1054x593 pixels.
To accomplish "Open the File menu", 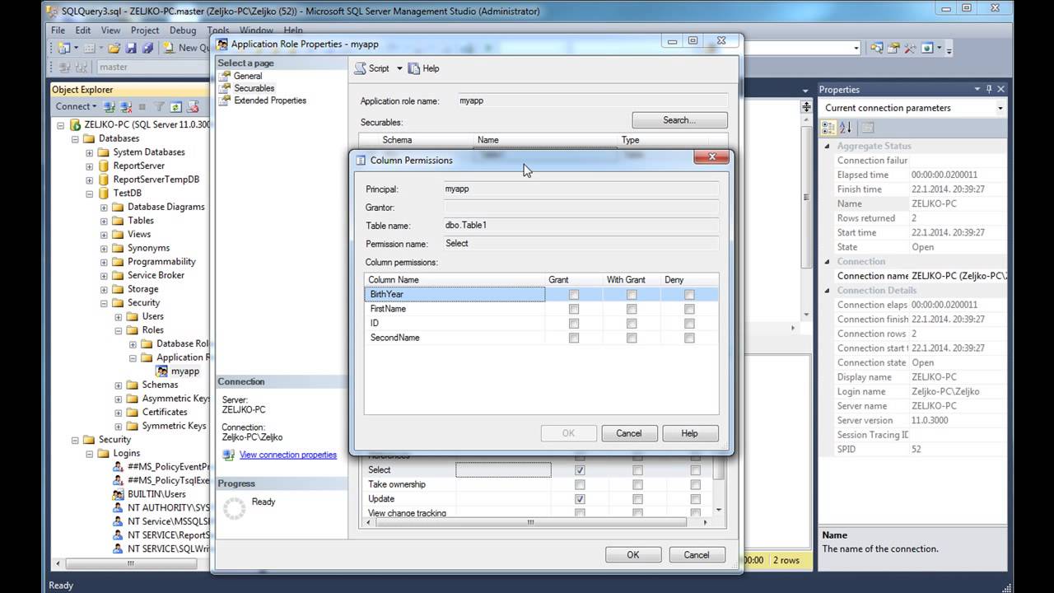I will [58, 30].
